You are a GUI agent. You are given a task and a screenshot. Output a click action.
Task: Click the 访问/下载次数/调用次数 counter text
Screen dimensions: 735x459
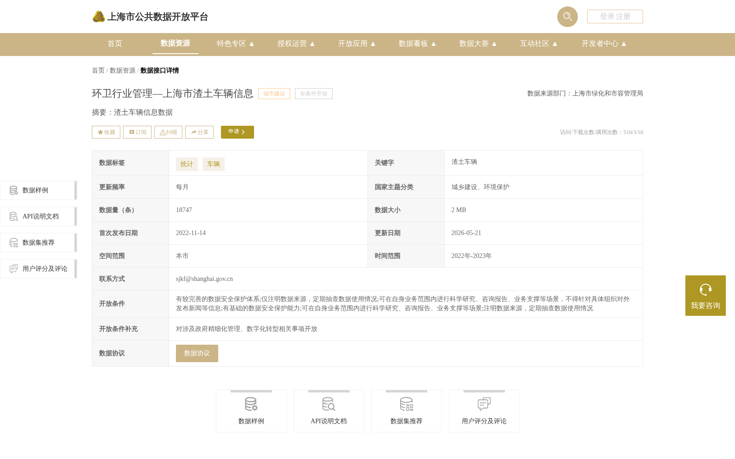[x=601, y=132]
